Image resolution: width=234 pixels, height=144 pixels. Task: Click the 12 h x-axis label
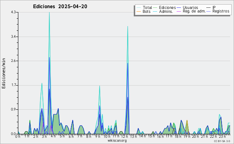124,137
